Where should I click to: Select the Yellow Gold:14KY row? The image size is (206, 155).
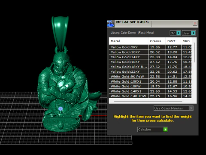(150, 57)
